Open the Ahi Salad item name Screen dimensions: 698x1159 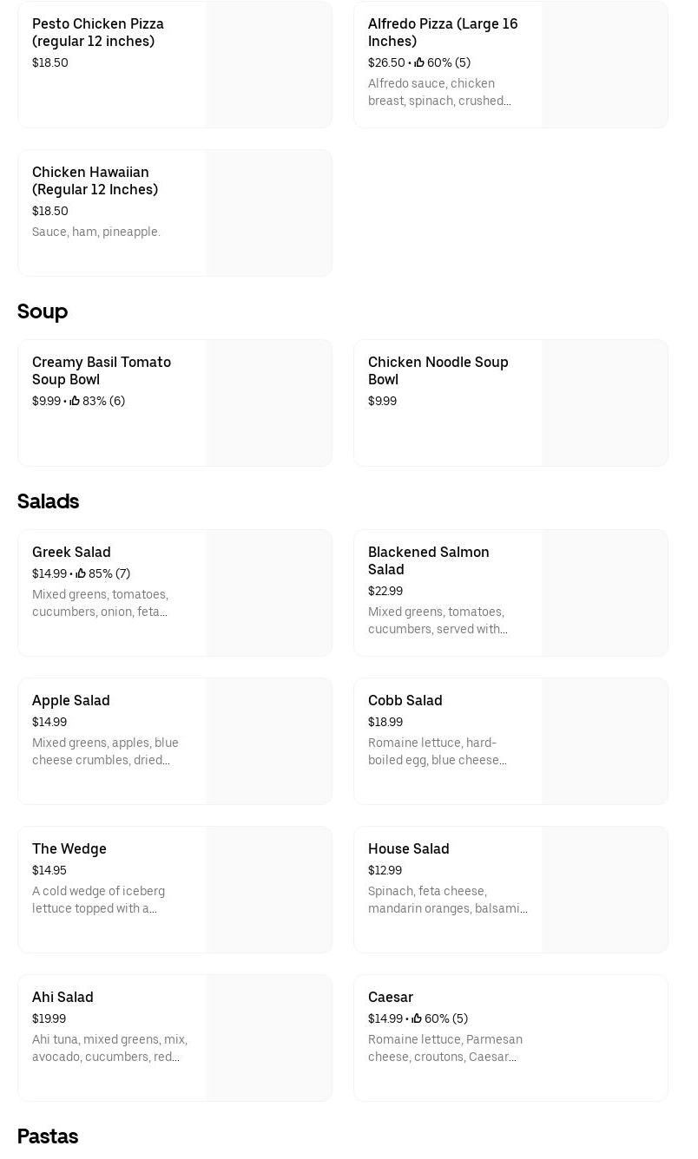click(x=63, y=997)
